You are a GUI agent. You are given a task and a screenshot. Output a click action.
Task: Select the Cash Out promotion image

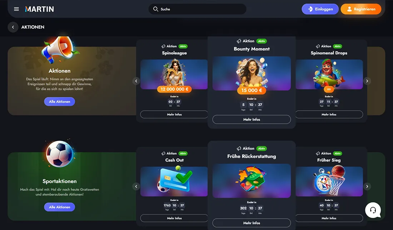[x=174, y=181]
